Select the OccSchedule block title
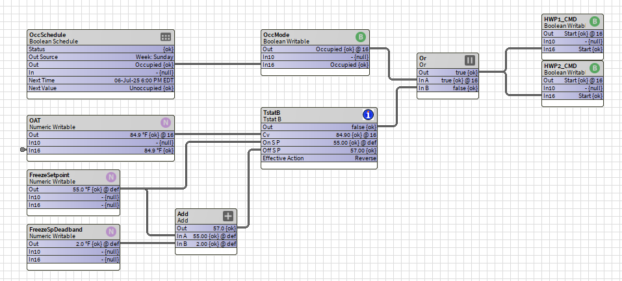 (x=47, y=34)
